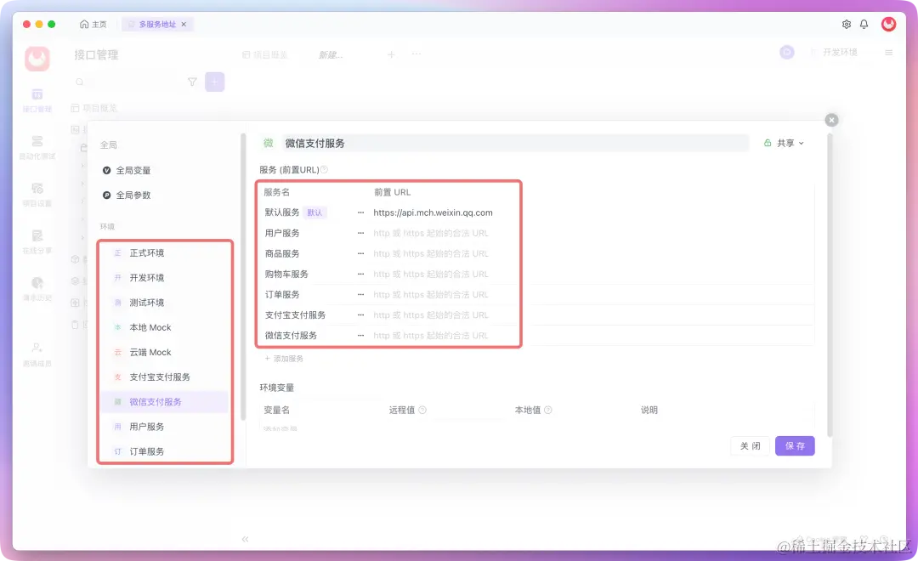Click help icon next to 服务 (前置URL)
The width and height of the screenshot is (918, 561).
(x=325, y=170)
